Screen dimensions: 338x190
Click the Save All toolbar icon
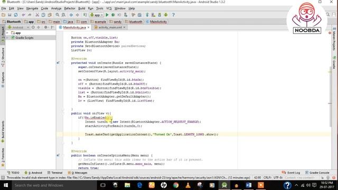click(10, 15)
